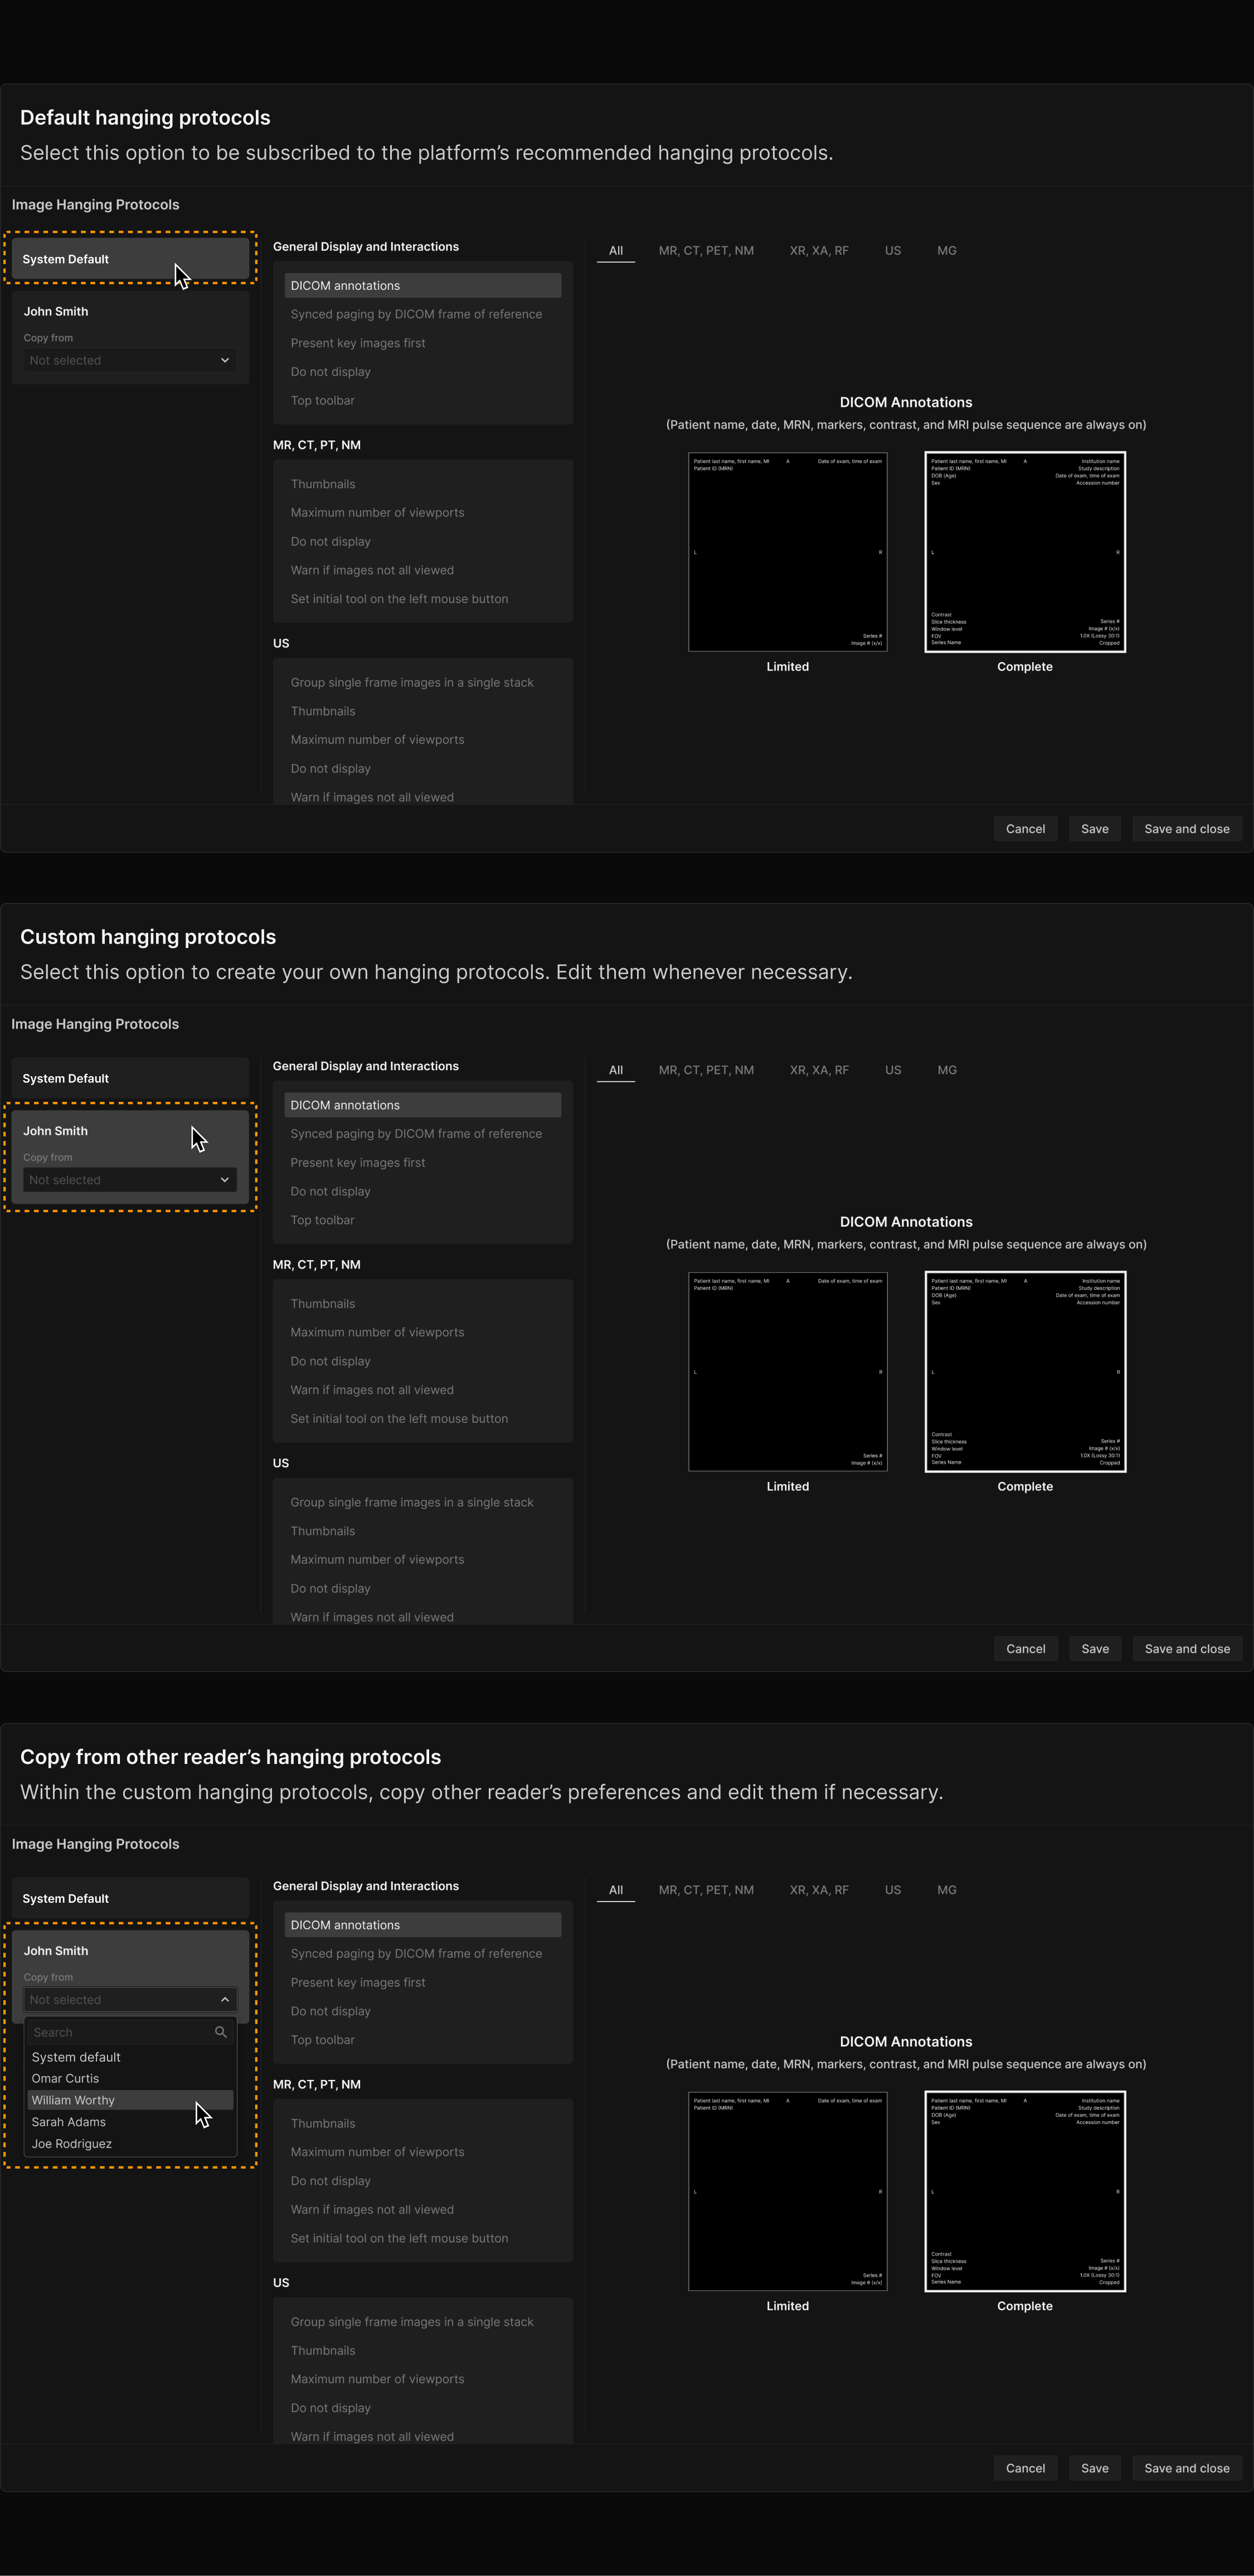
Task: Switch to All tab in Custom hanging protocols panel
Action: point(616,1070)
